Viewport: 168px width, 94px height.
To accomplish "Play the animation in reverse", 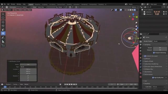I will (70, 84).
